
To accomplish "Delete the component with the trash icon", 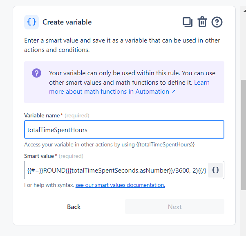I will pos(202,22).
